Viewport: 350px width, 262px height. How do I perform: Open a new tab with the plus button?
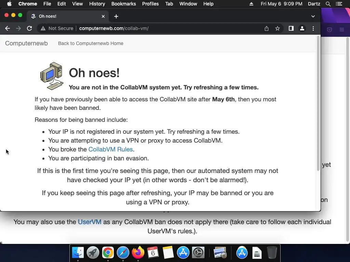coord(116,16)
